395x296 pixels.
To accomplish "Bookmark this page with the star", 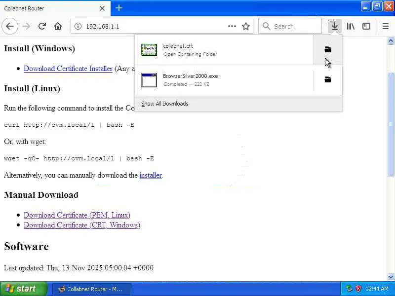I will point(246,26).
